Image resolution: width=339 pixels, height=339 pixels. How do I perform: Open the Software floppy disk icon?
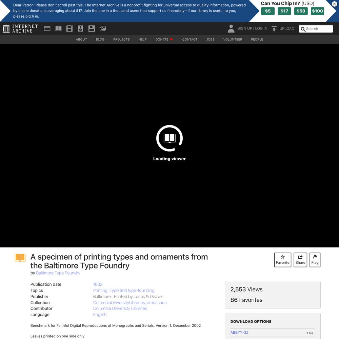[92, 28]
